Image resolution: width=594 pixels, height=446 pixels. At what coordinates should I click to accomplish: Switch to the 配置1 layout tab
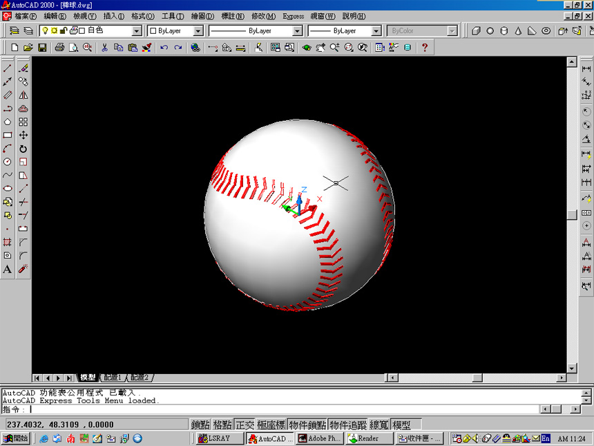click(x=113, y=378)
